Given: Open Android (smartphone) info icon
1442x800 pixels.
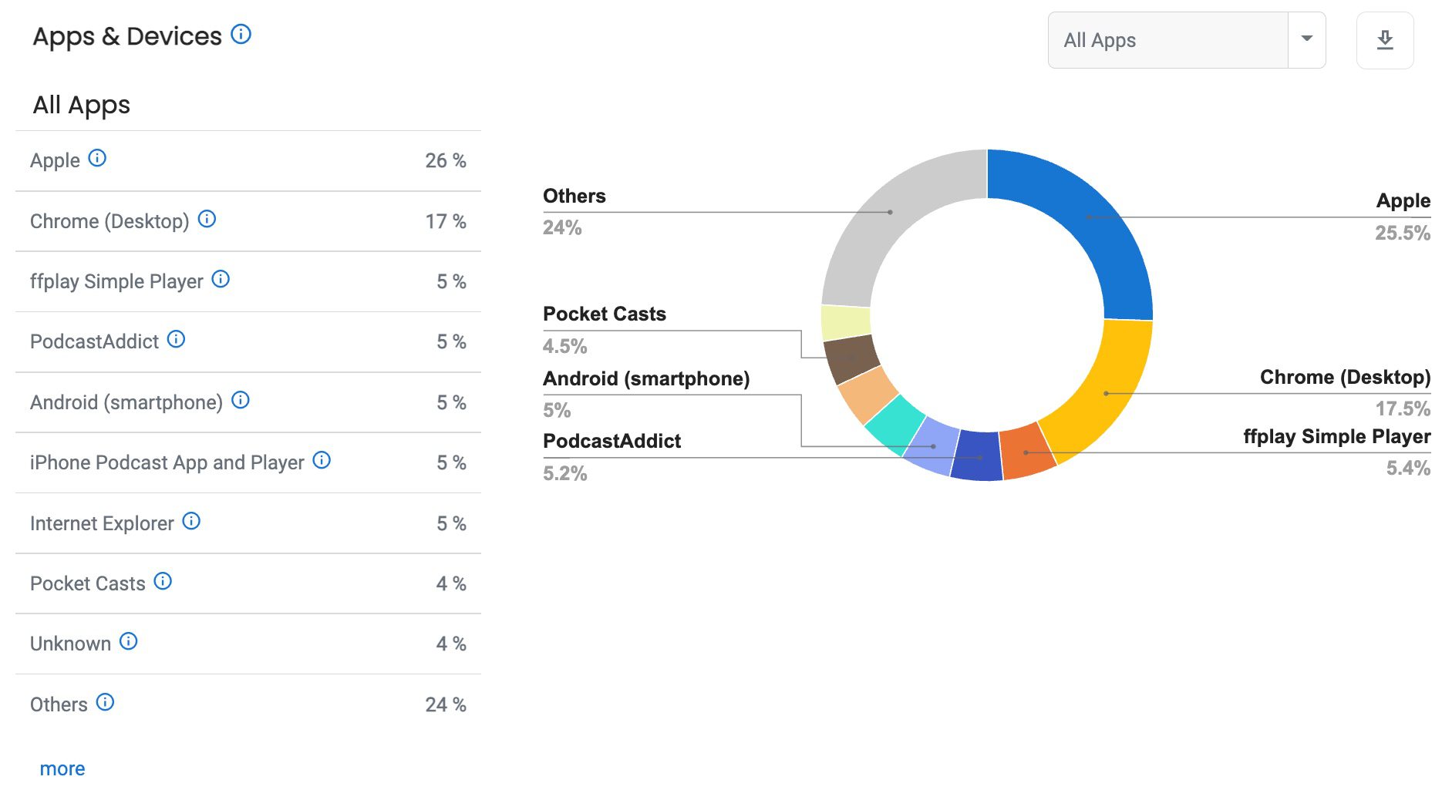Looking at the screenshot, I should tap(241, 400).
